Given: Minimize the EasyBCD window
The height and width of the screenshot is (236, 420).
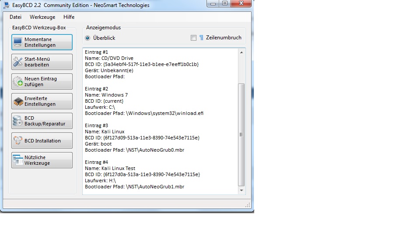Looking at the screenshot, I should coord(213,3).
